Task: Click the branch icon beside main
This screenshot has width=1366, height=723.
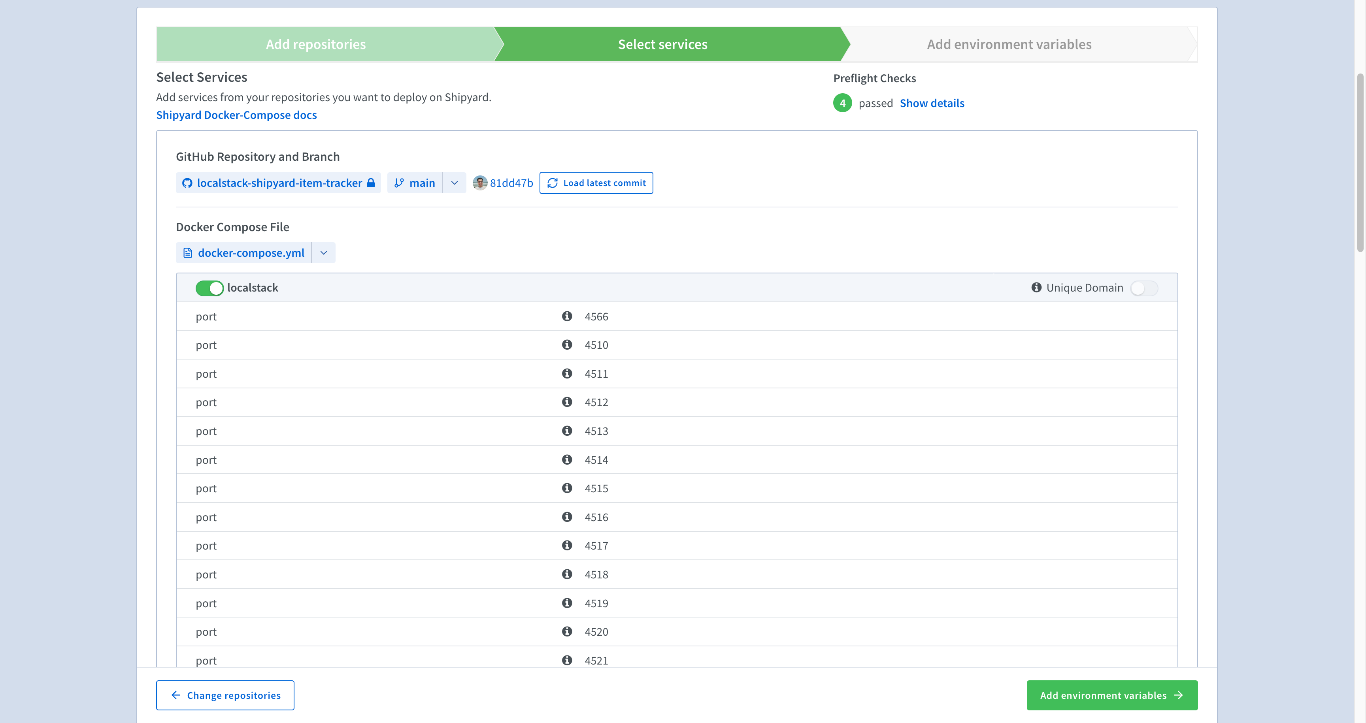Action: coord(400,183)
